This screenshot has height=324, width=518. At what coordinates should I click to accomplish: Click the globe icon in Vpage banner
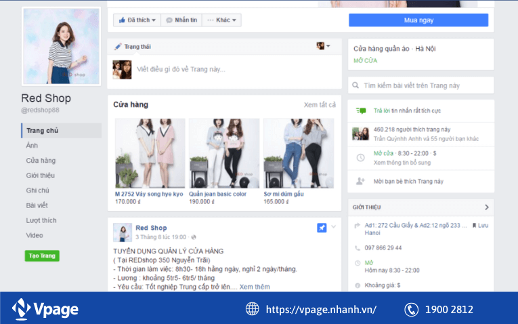tap(252, 309)
